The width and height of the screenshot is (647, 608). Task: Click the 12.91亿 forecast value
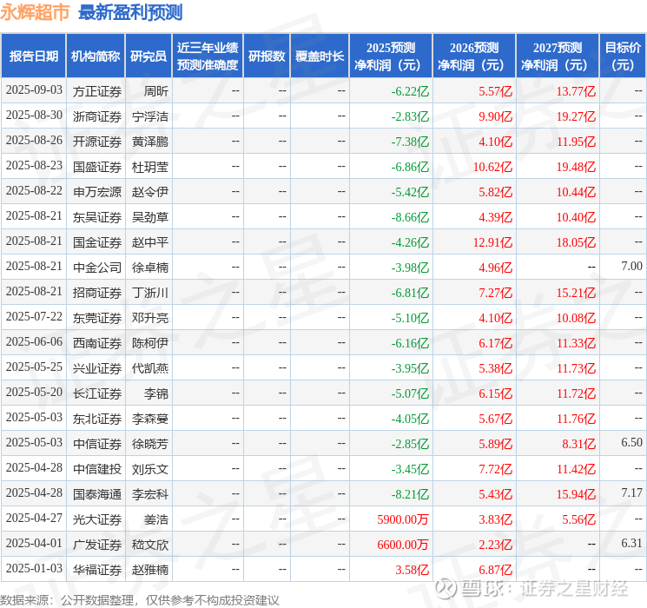tap(492, 242)
